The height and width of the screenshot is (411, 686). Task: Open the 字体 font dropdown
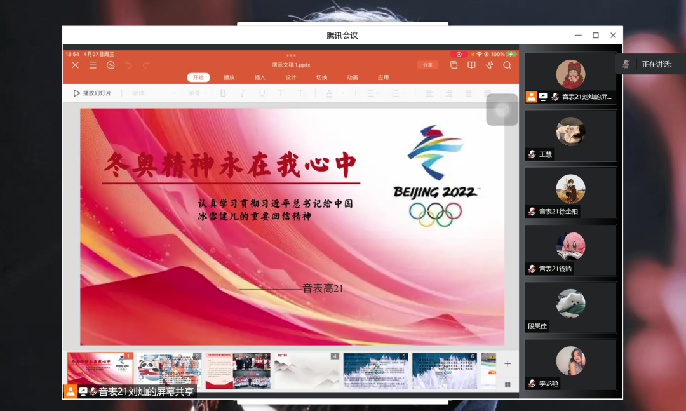[x=154, y=93]
